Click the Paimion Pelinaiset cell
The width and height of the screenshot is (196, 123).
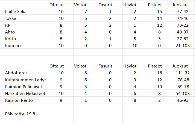point(27,86)
